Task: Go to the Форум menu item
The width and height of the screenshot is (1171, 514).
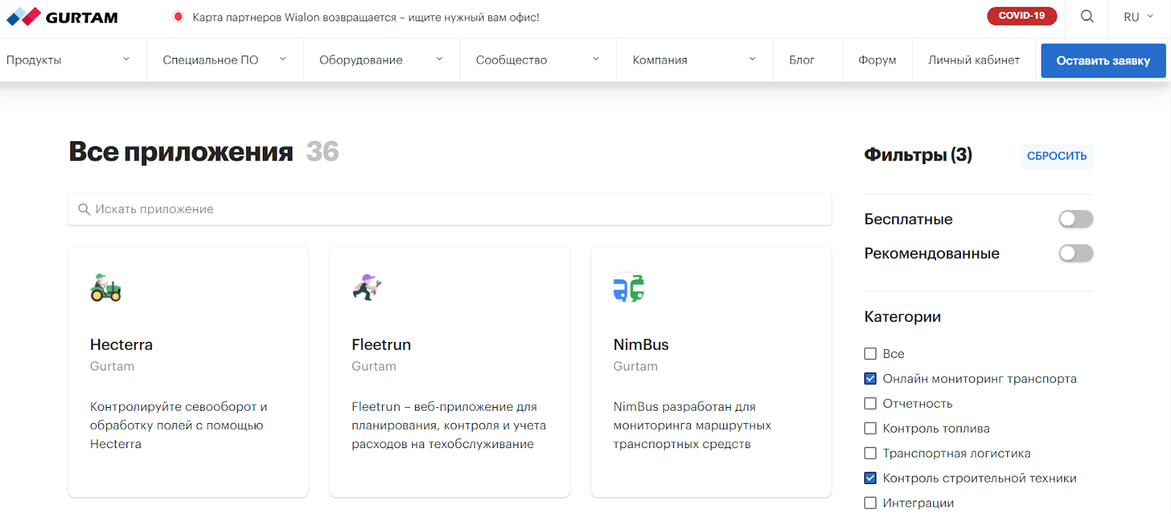Action: pos(877,60)
